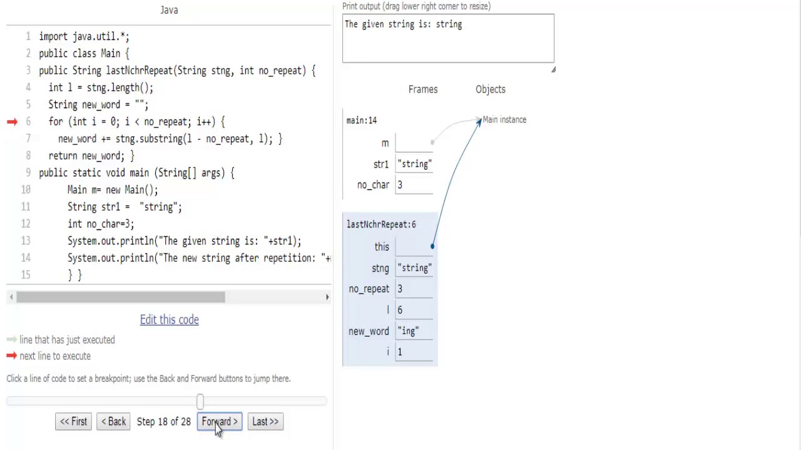Set breakpoint on line 7 new_word substring
The width and height of the screenshot is (801, 450).
click(x=170, y=139)
